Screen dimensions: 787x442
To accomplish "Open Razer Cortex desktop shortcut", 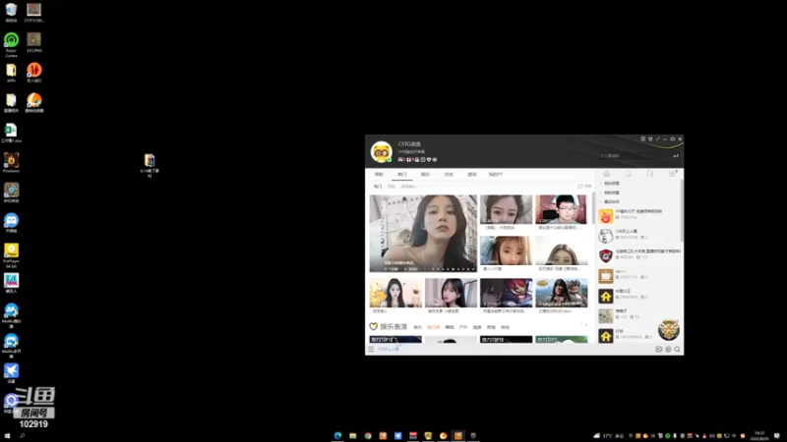I will point(11,44).
